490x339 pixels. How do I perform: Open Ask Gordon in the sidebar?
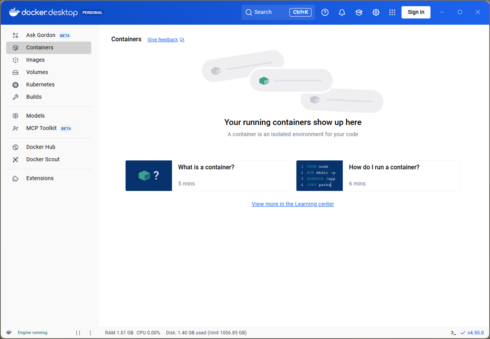pyautogui.click(x=49, y=35)
